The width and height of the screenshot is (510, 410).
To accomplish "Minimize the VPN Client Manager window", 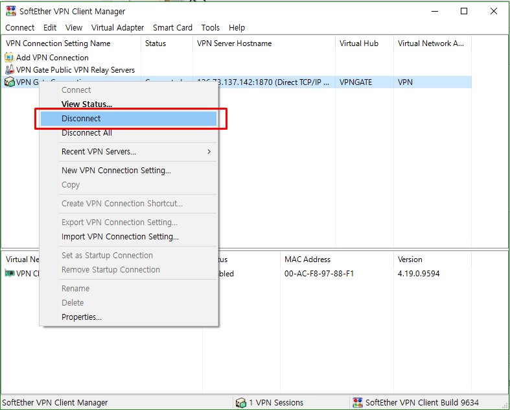I will pyautogui.click(x=435, y=12).
